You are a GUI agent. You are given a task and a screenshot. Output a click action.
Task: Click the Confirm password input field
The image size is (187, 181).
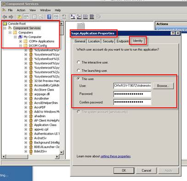[132, 102]
